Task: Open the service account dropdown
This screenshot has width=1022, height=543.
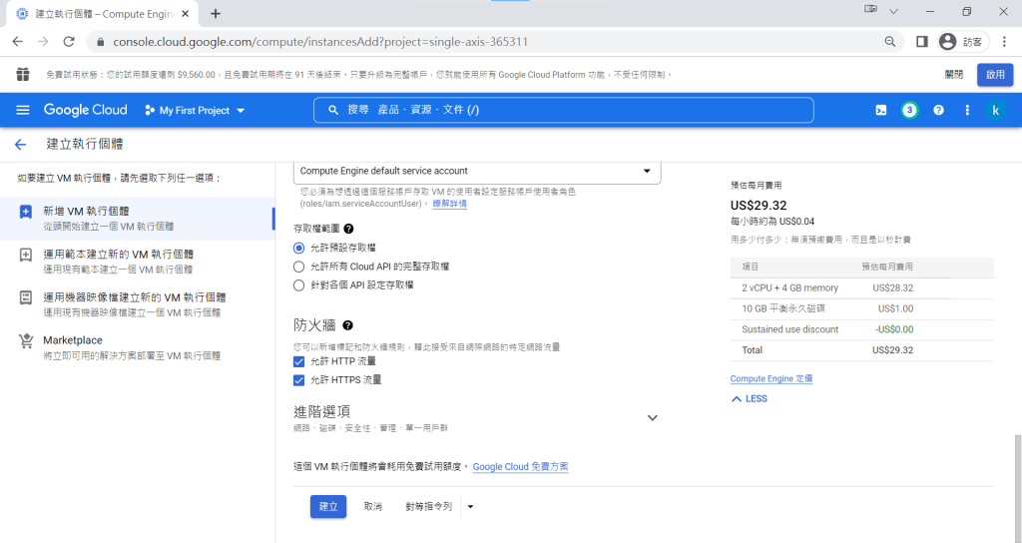Action: click(x=477, y=172)
